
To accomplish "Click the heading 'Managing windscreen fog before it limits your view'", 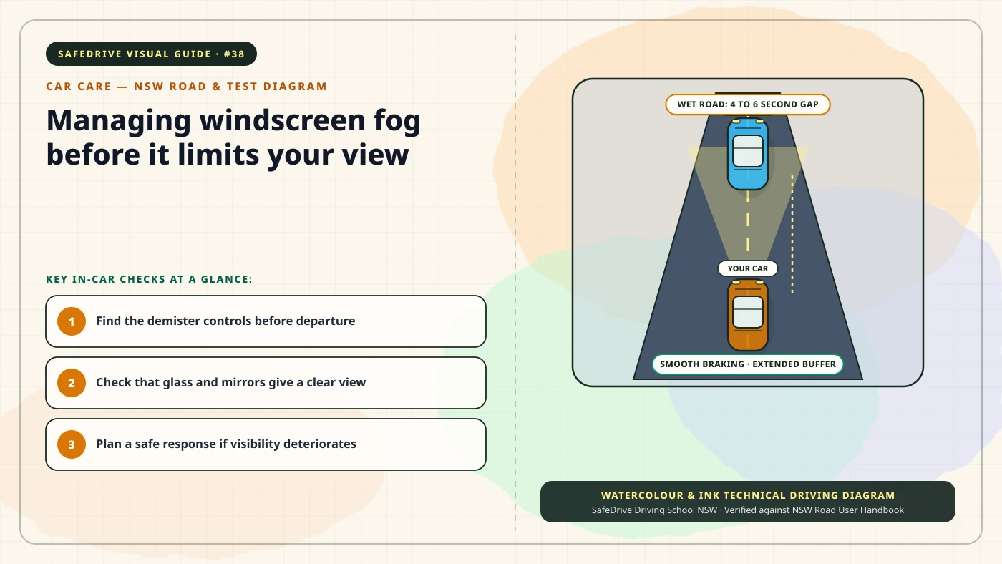I will tap(233, 137).
